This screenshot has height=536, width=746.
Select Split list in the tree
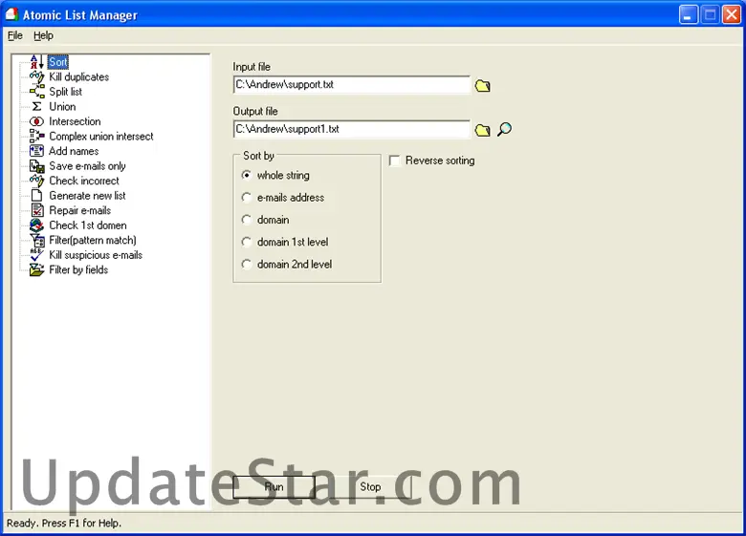(66, 92)
